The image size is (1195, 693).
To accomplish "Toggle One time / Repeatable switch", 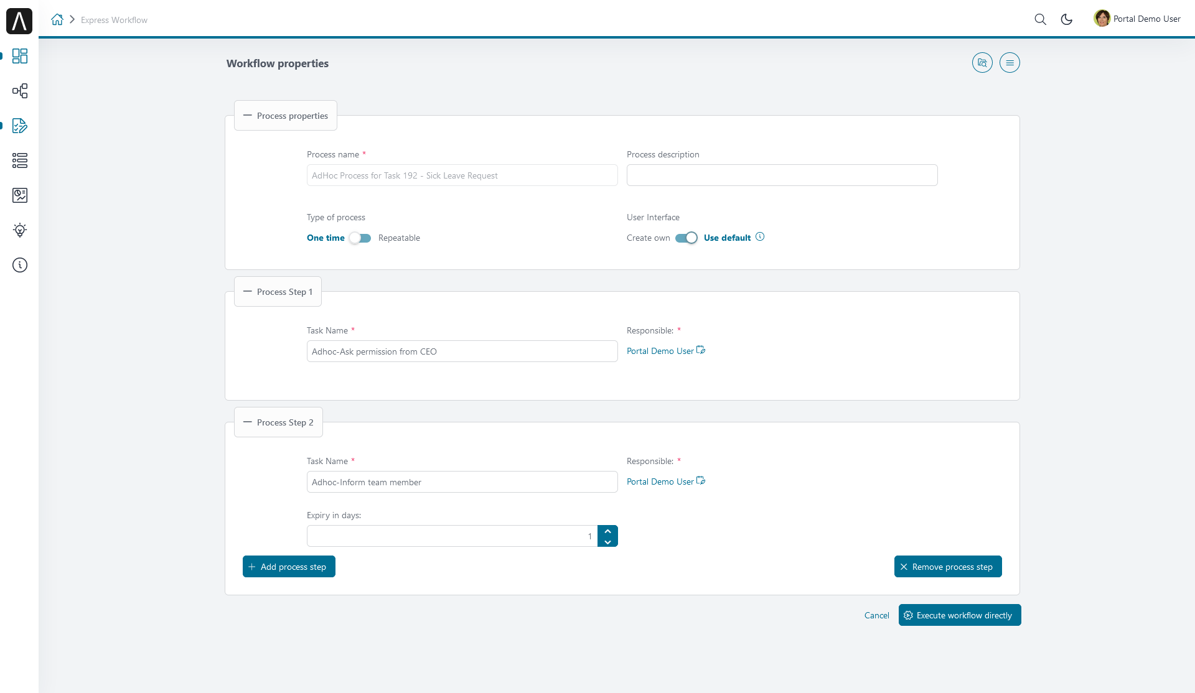I will click(x=360, y=238).
